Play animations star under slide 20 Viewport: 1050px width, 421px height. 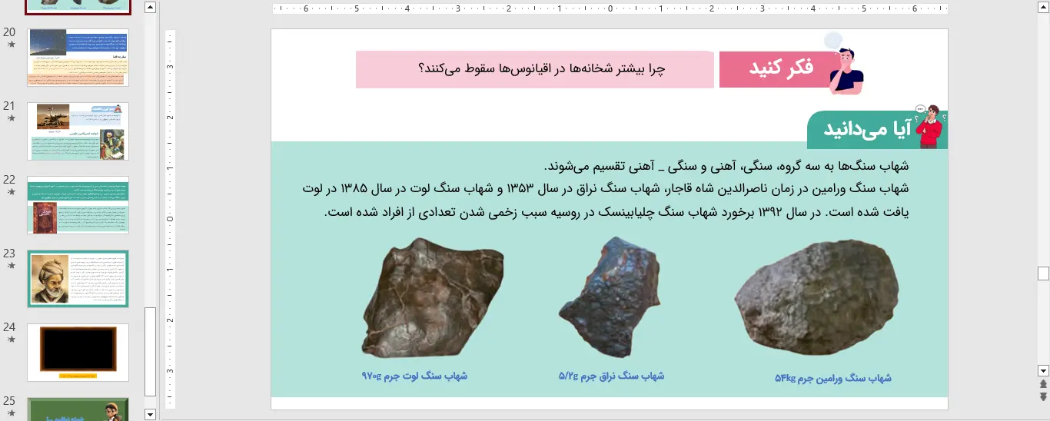click(11, 45)
